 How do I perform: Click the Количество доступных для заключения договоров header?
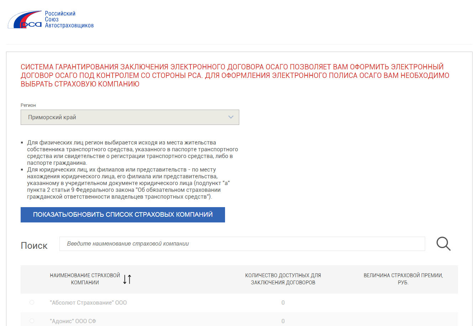click(x=283, y=279)
